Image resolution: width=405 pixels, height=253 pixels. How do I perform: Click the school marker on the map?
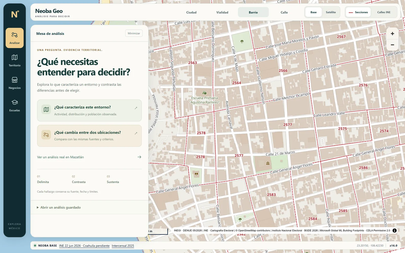tap(205, 93)
